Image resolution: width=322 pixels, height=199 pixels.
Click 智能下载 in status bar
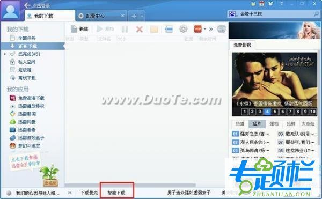[x=116, y=193]
